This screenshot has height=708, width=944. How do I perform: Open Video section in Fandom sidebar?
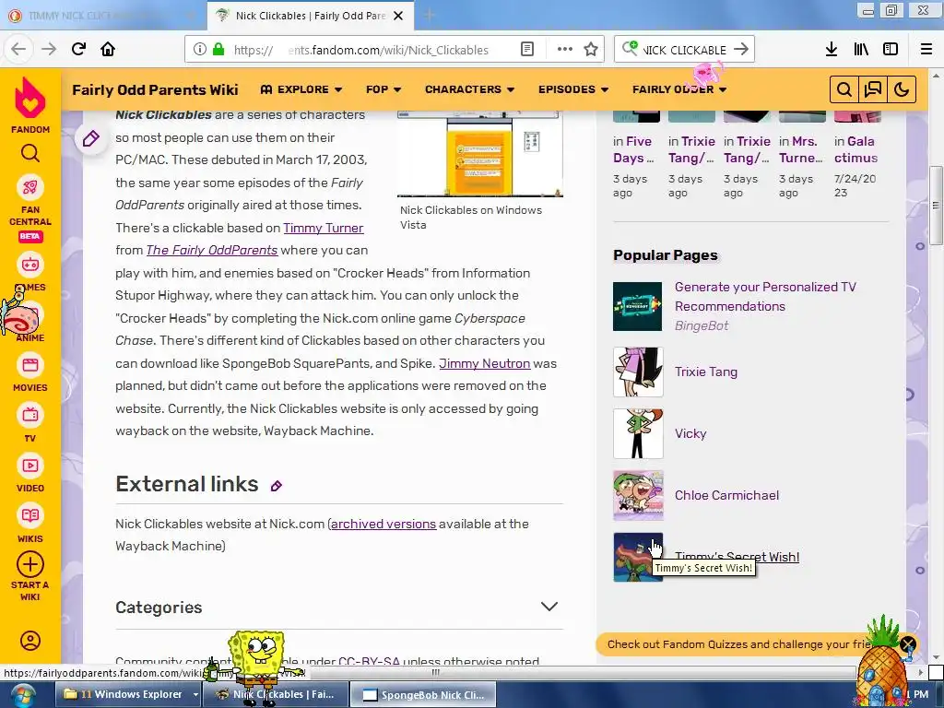pyautogui.click(x=30, y=475)
